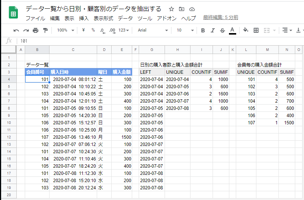Image resolution: width=304 pixels, height=200 pixels.
Task: Open the ツール menu
Action: [145, 18]
